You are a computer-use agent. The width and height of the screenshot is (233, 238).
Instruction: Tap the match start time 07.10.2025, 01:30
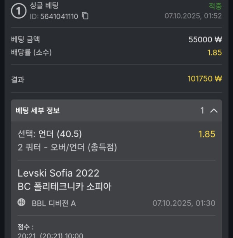click(x=184, y=203)
